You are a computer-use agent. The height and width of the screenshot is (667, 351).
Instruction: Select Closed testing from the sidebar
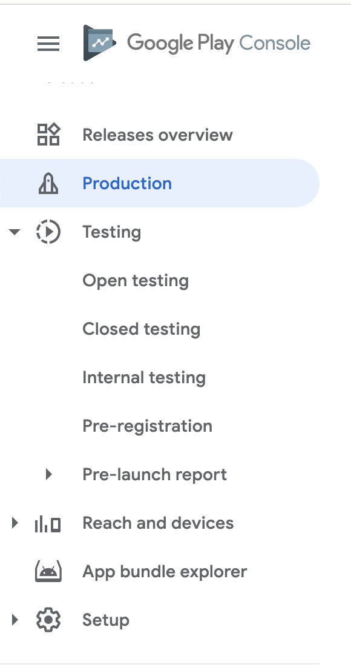(x=141, y=329)
